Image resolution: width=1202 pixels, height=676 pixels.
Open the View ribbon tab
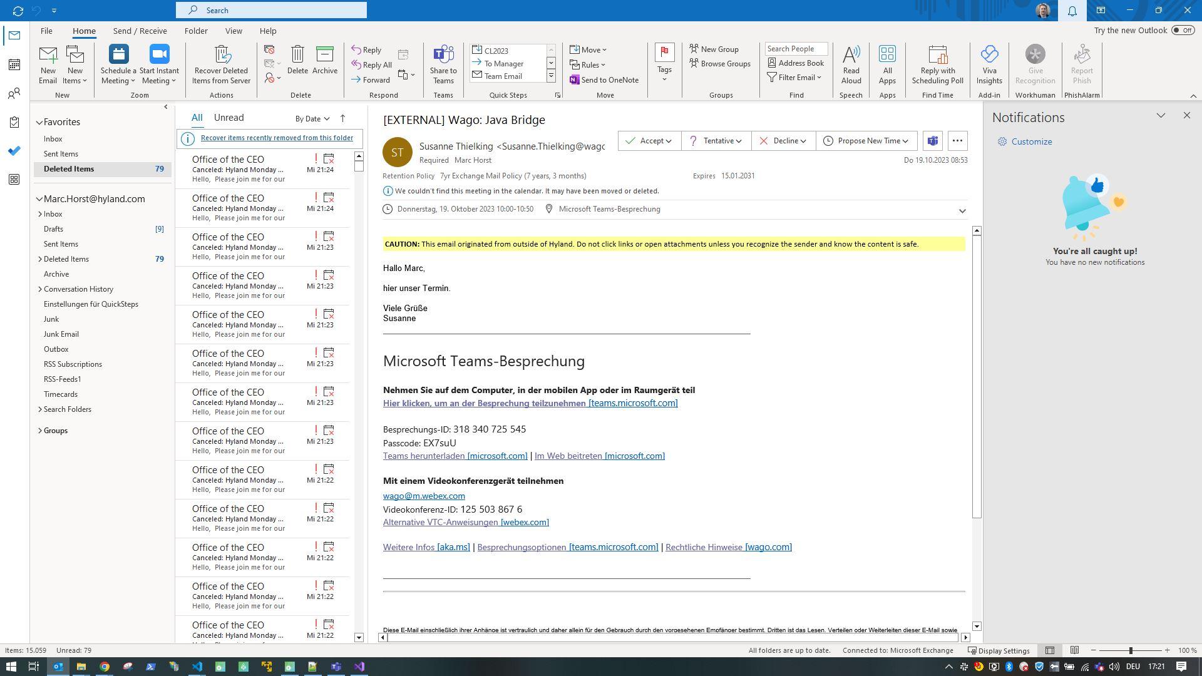coord(234,31)
